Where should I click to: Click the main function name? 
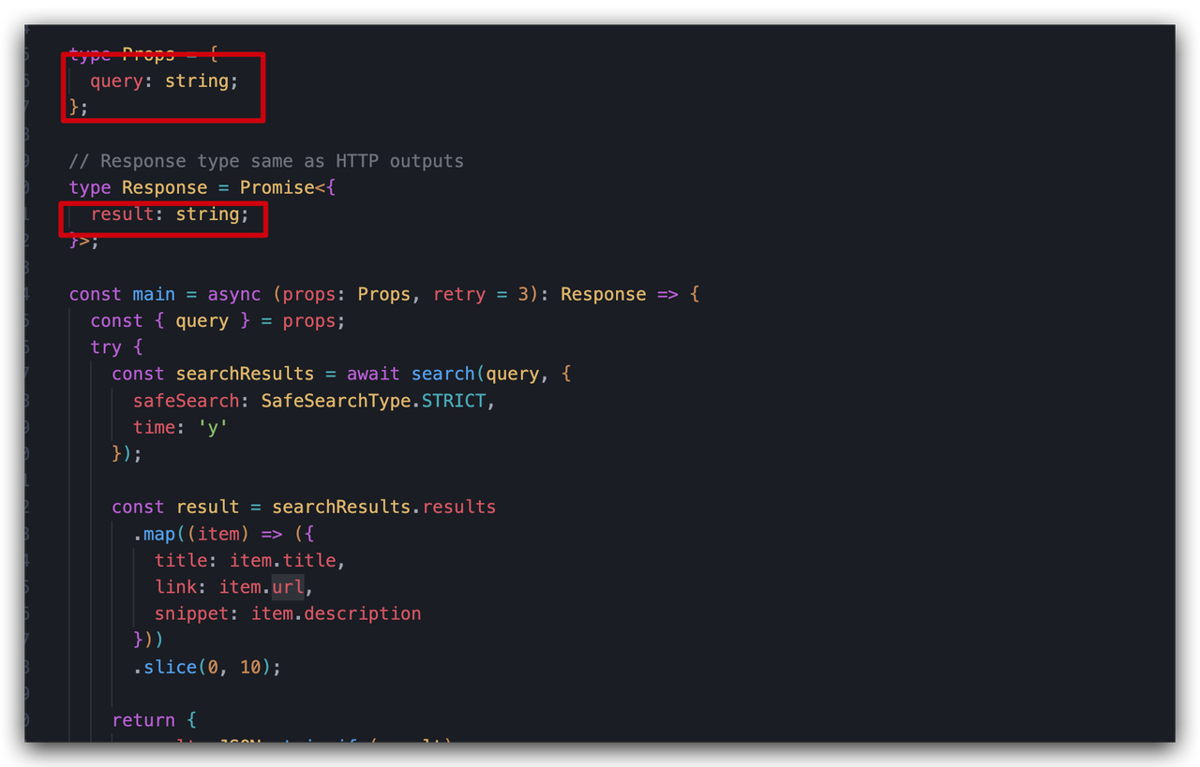coord(154,294)
